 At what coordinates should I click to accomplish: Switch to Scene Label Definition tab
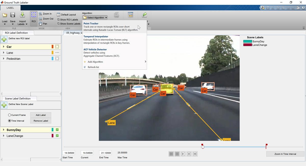pos(18,99)
